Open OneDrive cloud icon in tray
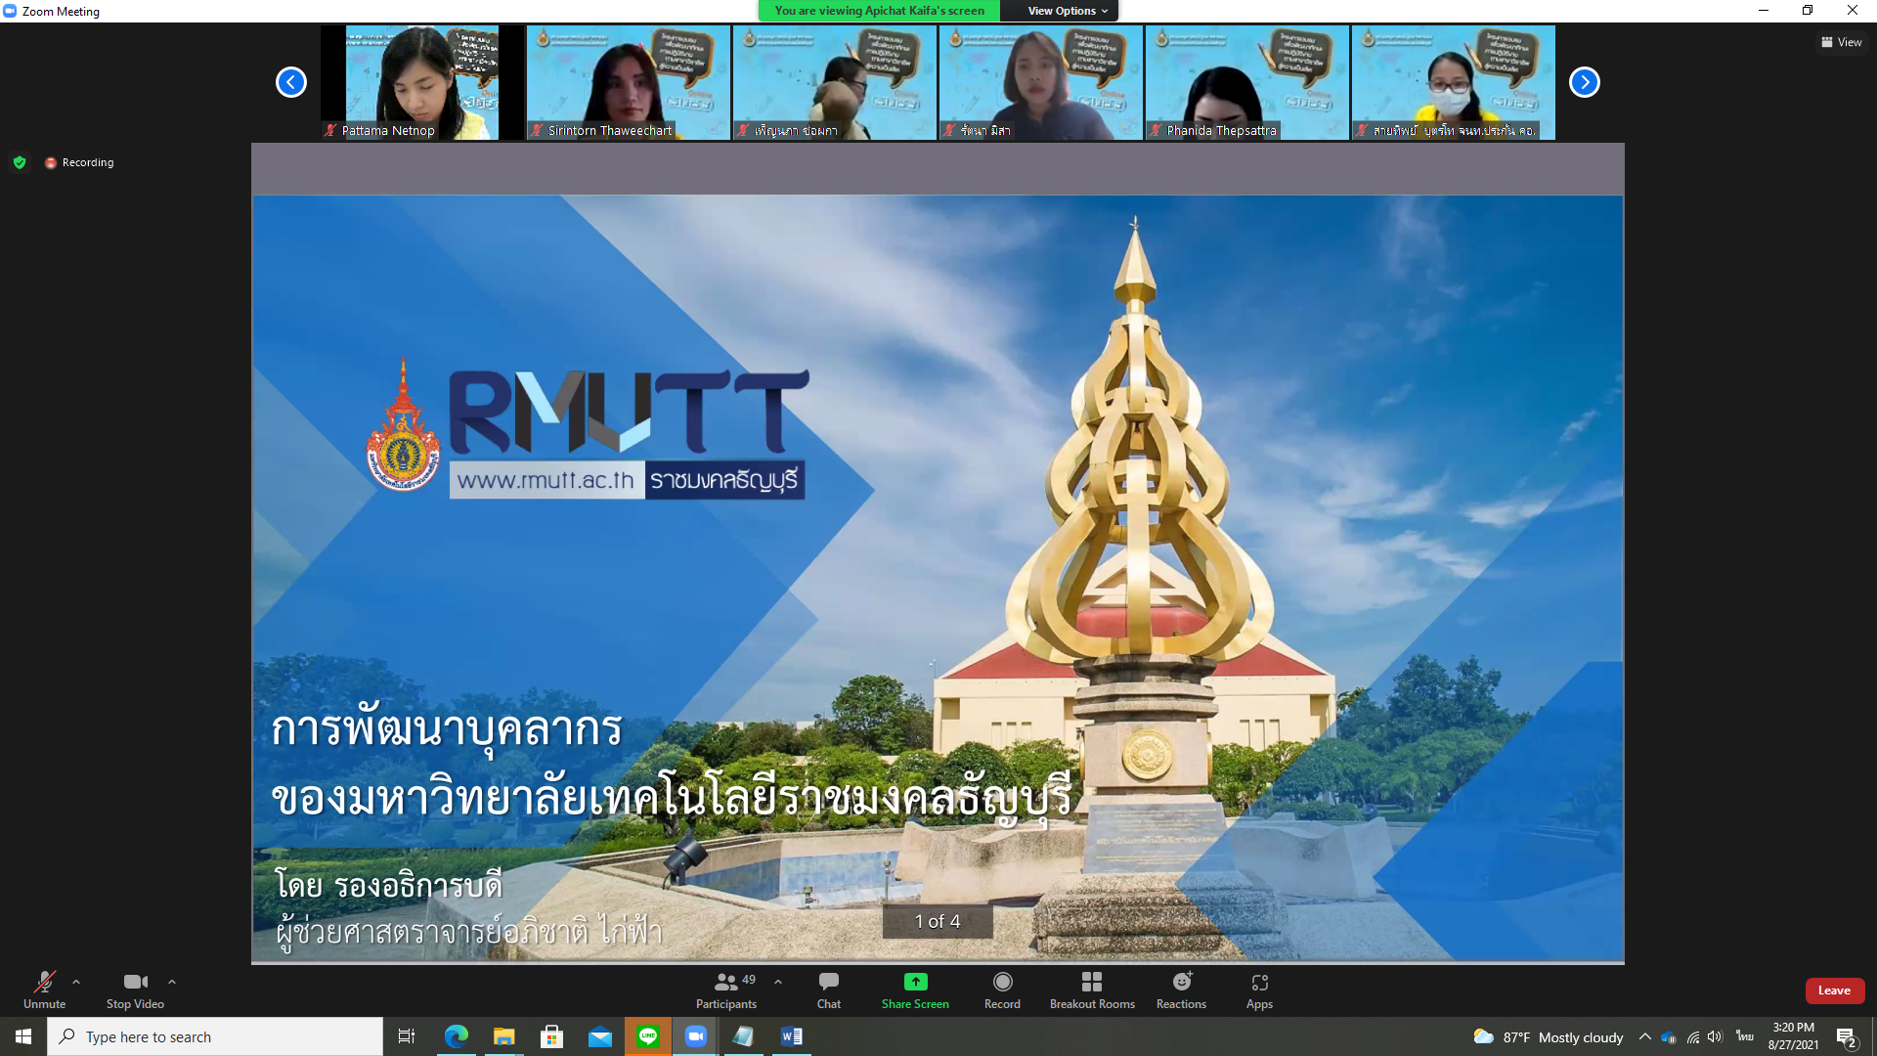Viewport: 1877px width, 1056px height. coord(1669,1036)
